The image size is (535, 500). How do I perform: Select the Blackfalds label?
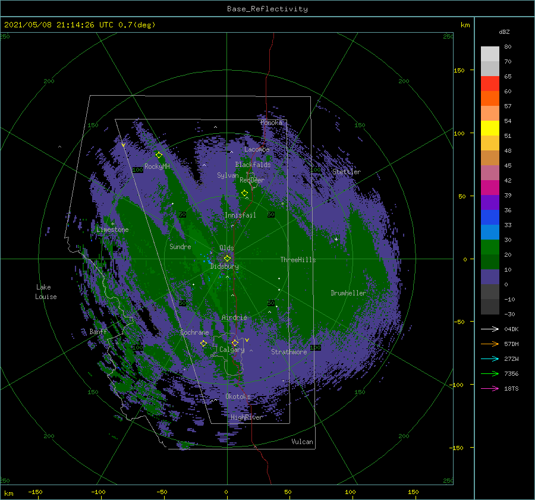(253, 165)
